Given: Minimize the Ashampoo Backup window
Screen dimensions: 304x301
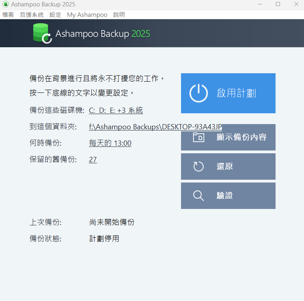Looking at the screenshot, I should pos(260,4).
